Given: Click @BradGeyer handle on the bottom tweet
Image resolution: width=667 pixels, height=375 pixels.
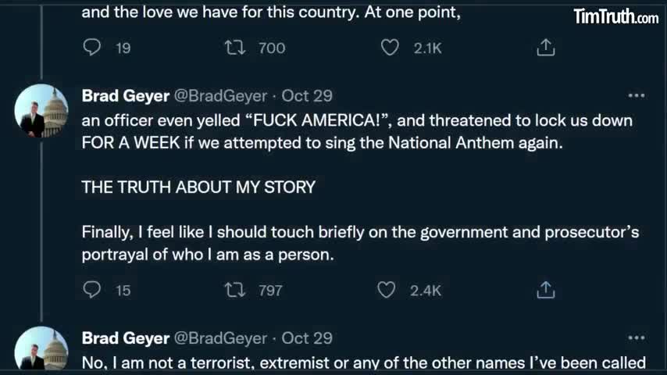Looking at the screenshot, I should (x=219, y=338).
